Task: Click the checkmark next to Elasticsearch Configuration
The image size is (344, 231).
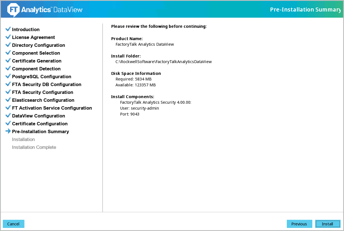Action: [x=8, y=100]
